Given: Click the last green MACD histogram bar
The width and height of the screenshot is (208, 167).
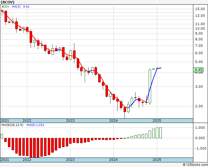Looking at the screenshot, I should [x=161, y=133].
